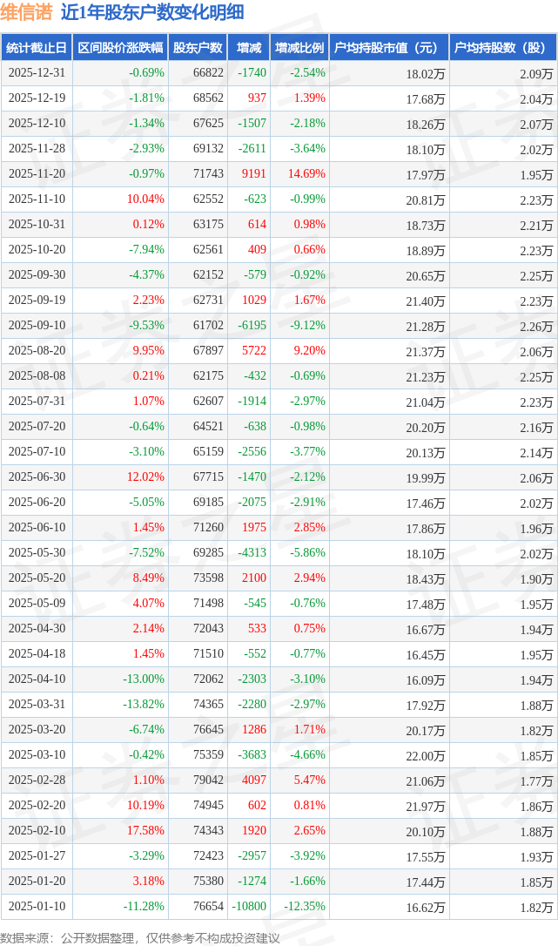Select the 户均持股市值（元） column header
This screenshot has height=946, width=558.
click(387, 48)
